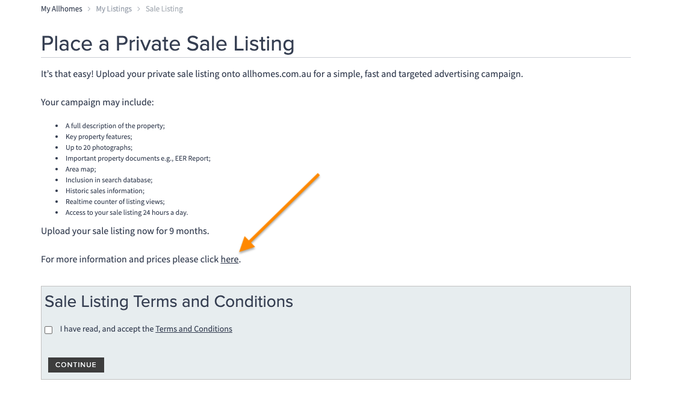
Task: Click the 'I have read, and accept' label
Action: click(x=107, y=329)
